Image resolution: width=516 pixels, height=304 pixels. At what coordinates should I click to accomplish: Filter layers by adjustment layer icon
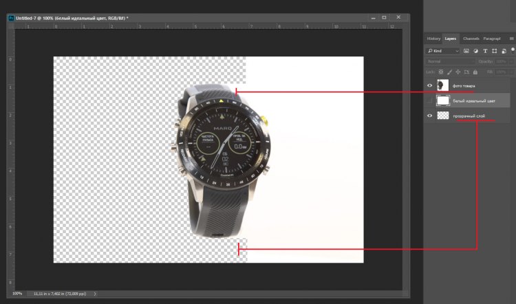click(475, 51)
